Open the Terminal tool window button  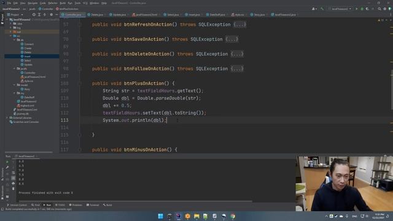click(93, 205)
